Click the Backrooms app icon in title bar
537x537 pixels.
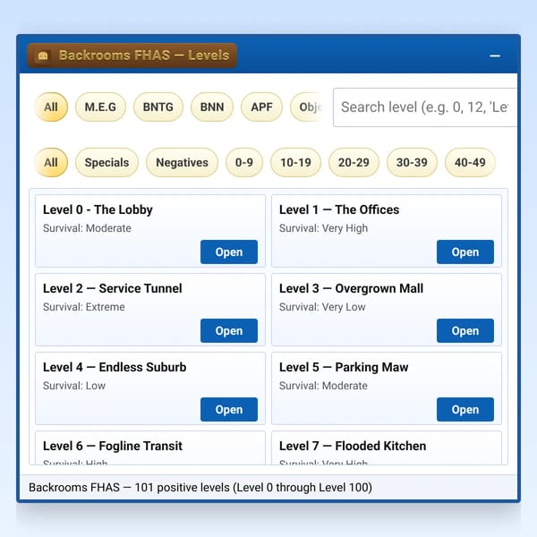43,55
